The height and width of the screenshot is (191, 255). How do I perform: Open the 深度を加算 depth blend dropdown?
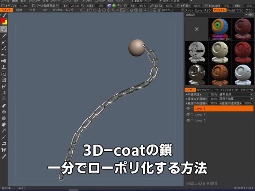pyautogui.click(x=235, y=99)
